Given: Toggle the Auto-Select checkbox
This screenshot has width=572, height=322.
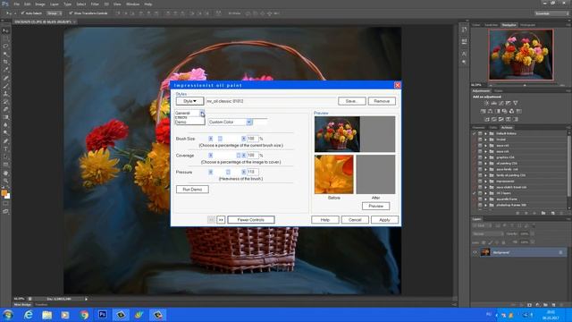Looking at the screenshot, I should pos(22,13).
